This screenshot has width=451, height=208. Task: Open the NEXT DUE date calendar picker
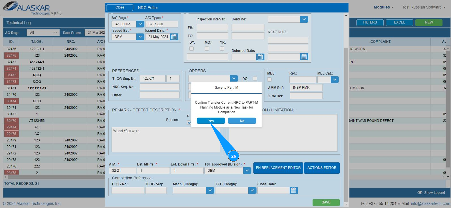[304, 57]
